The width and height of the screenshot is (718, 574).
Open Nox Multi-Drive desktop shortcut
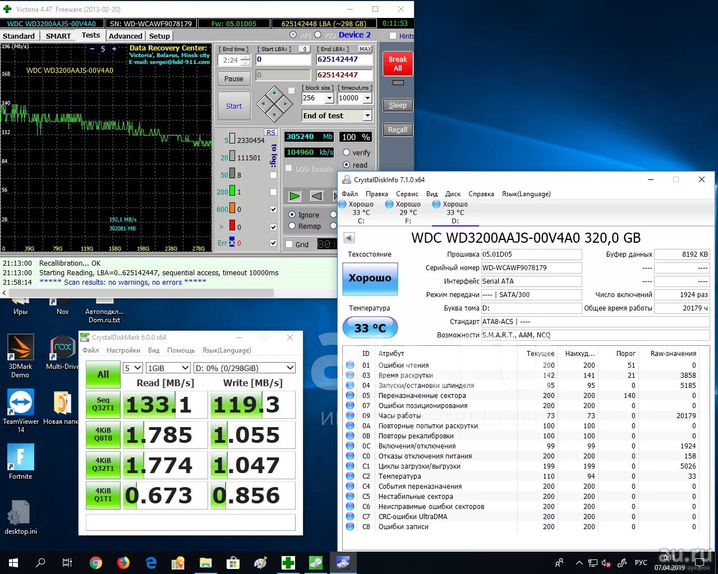tap(62, 353)
